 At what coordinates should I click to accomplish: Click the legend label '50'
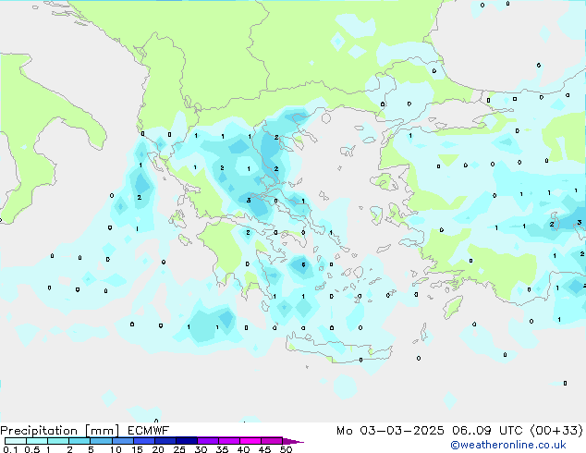point(286,449)
